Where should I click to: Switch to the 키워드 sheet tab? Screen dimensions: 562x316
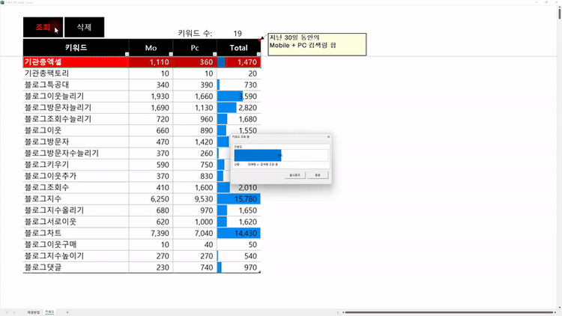(49, 312)
